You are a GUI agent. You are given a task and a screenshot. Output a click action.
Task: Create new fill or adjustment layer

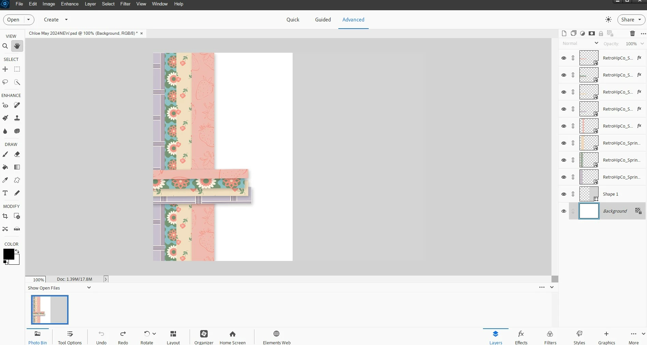pyautogui.click(x=583, y=33)
